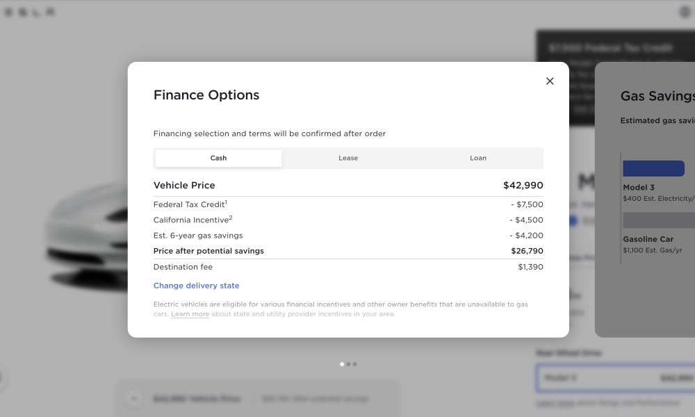The image size is (695, 417).
Task: Expand the bottom vehicle price summary bar
Action: (x=258, y=399)
